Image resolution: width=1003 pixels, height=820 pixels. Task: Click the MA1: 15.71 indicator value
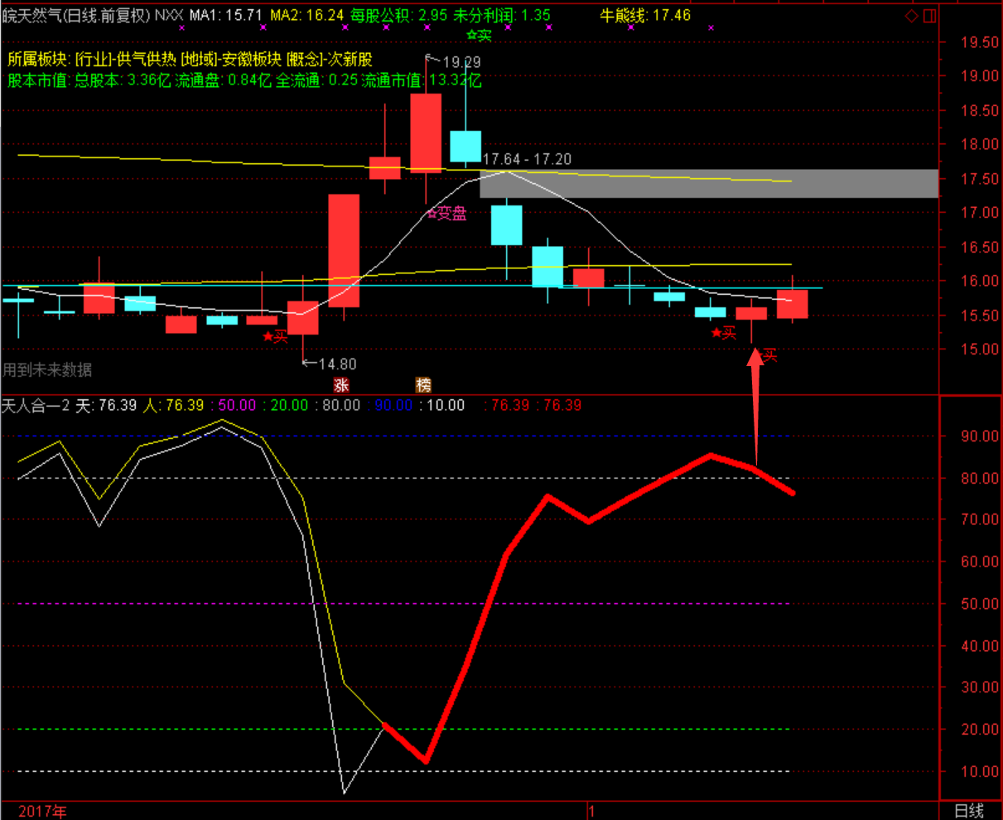[x=227, y=15]
